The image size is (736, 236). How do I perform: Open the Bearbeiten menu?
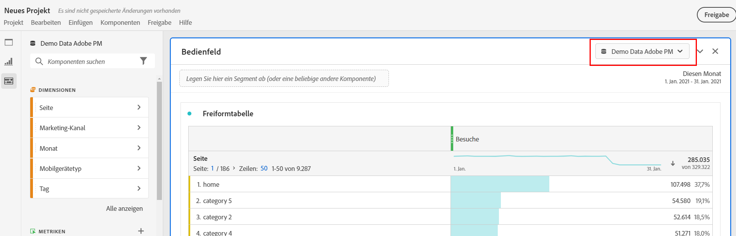point(46,22)
